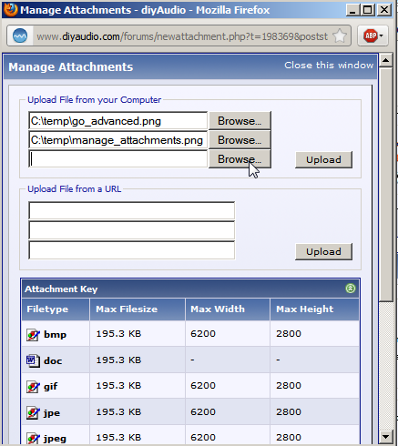
Task: Click the doc filetype label
Action: click(x=53, y=360)
